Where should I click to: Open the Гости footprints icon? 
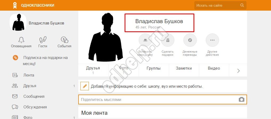coord(43,40)
